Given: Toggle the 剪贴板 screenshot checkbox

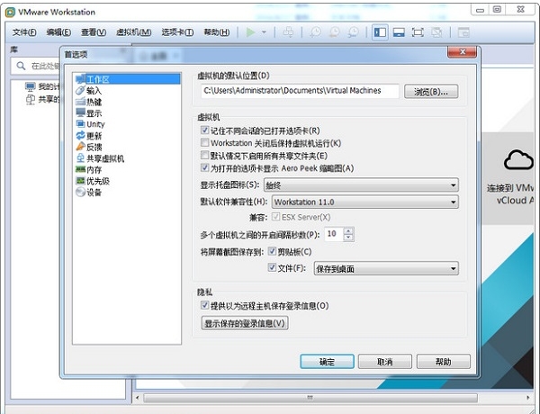Looking at the screenshot, I should (272, 251).
